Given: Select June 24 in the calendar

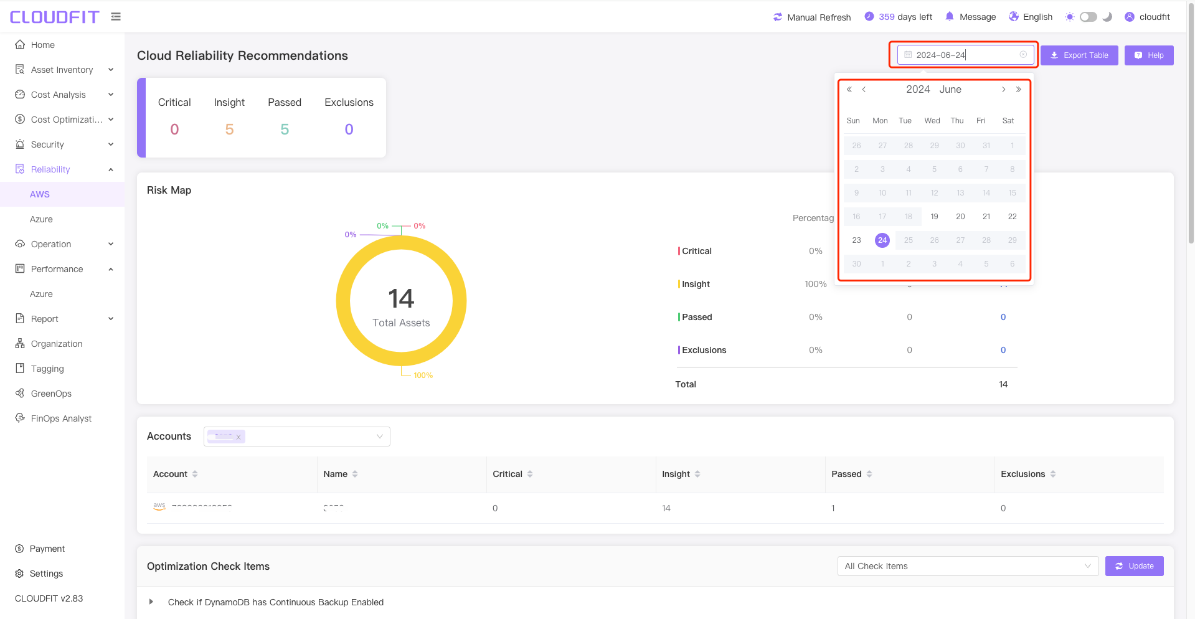Looking at the screenshot, I should coord(882,240).
